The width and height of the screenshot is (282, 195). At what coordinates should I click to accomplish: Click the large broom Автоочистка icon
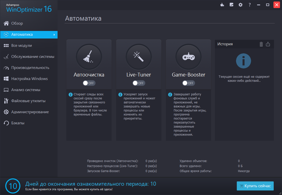tap(89, 57)
